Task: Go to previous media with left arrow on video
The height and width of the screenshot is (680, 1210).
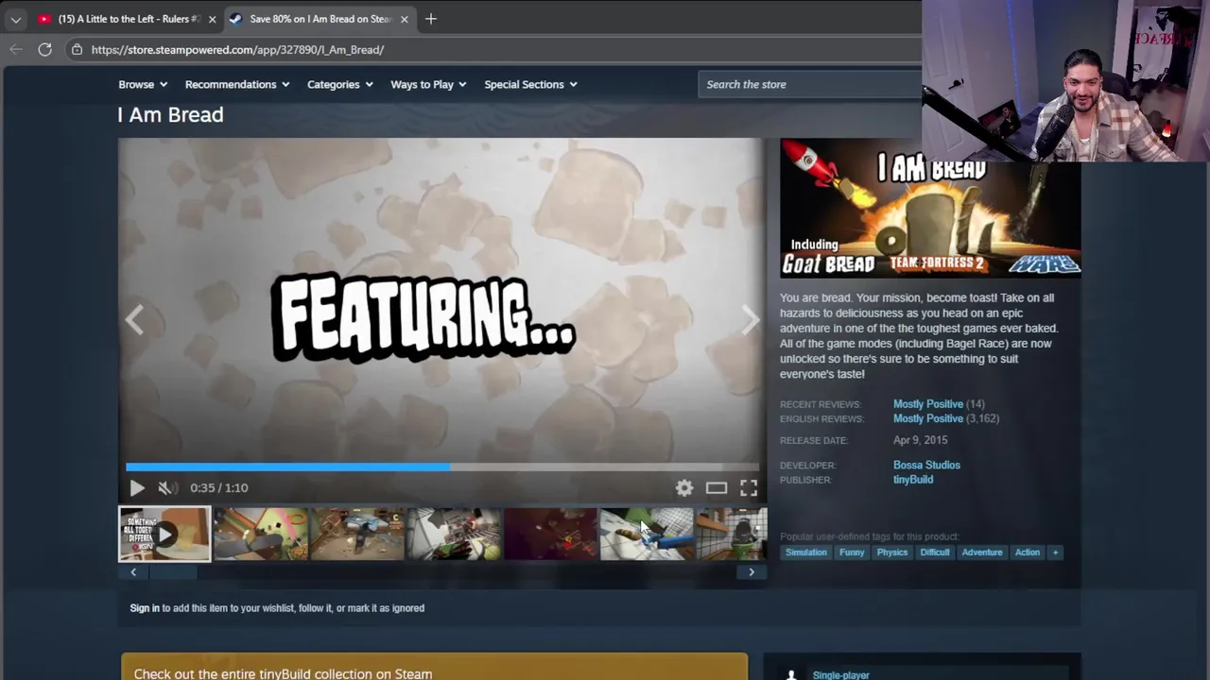Action: point(134,319)
